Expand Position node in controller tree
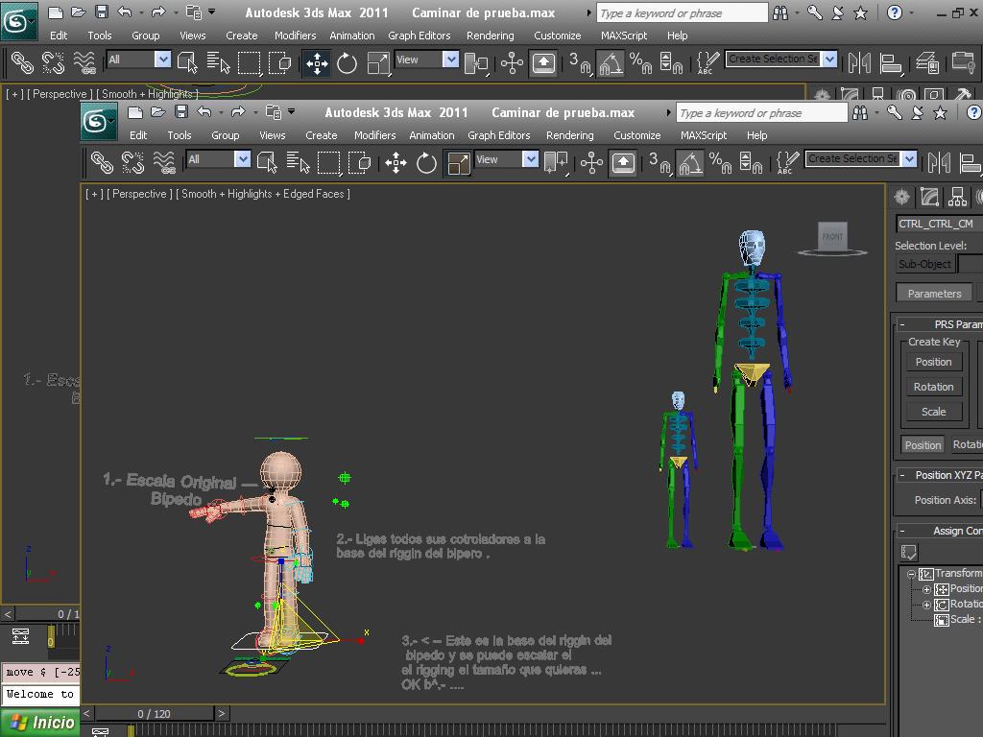This screenshot has height=737, width=983. pos(926,589)
